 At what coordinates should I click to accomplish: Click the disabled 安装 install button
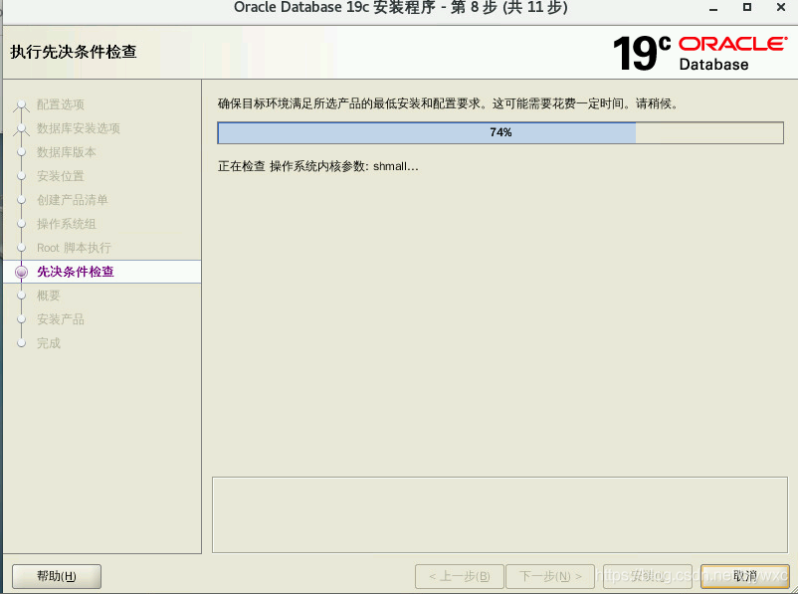click(648, 576)
